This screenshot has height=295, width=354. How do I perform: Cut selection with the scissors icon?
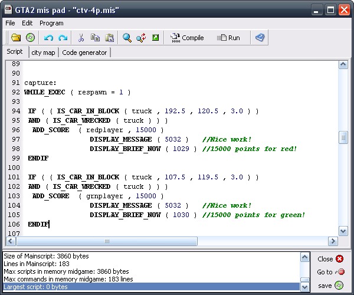[81, 38]
